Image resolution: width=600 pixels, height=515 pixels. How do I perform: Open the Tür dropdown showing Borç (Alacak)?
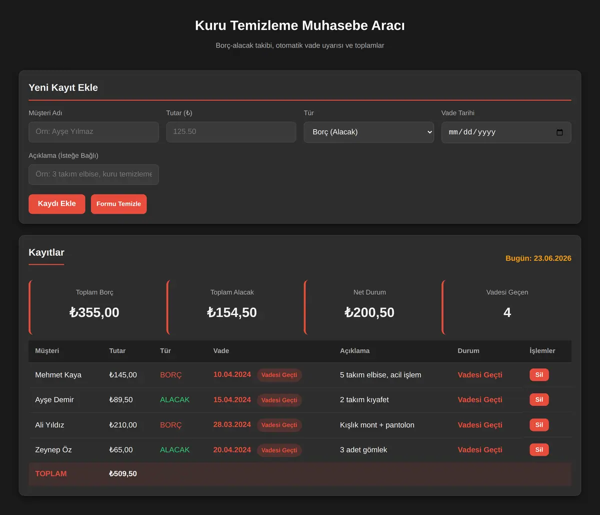click(368, 132)
